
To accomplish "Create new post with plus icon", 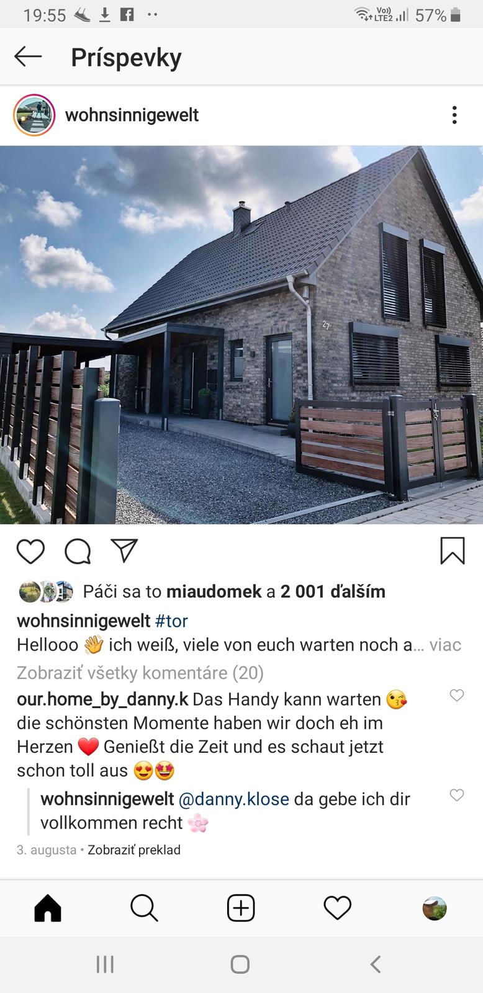I will pyautogui.click(x=241, y=909).
